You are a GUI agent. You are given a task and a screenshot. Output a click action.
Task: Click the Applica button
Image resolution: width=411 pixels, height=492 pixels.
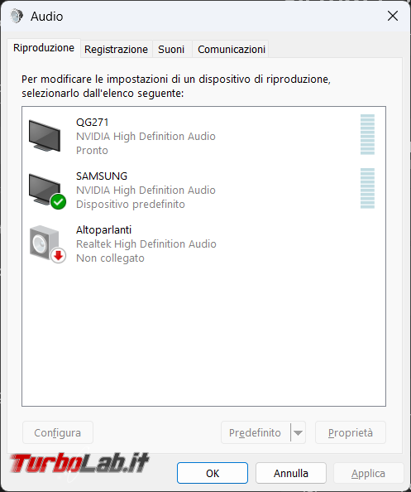pyautogui.click(x=368, y=473)
